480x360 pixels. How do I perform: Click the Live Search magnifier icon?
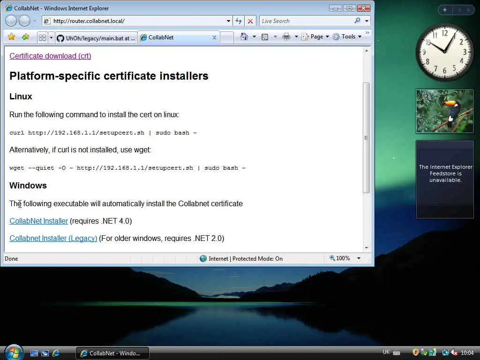click(x=357, y=21)
